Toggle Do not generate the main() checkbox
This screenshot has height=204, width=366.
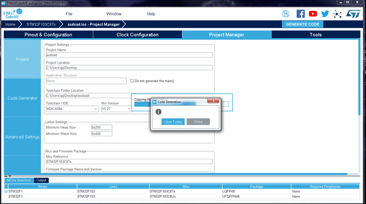(132, 81)
